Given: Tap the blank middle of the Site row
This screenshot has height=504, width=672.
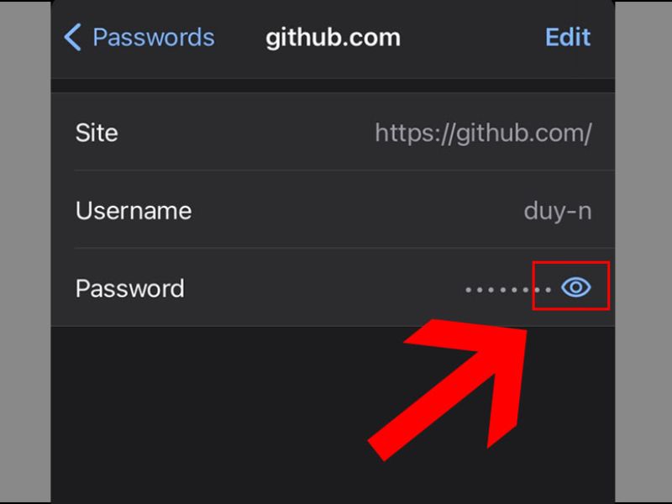Looking at the screenshot, I should tap(246, 133).
